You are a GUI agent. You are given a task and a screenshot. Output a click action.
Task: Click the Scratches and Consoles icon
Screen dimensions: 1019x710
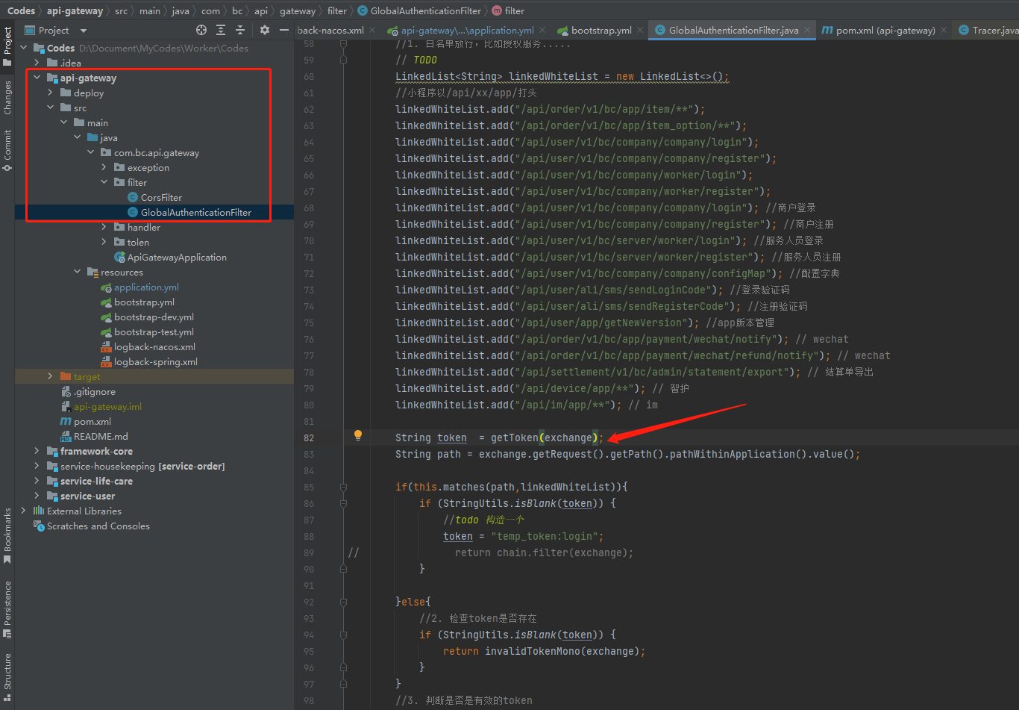[x=39, y=526]
